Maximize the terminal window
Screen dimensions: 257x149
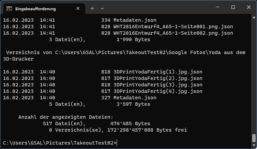(x=233, y=7)
